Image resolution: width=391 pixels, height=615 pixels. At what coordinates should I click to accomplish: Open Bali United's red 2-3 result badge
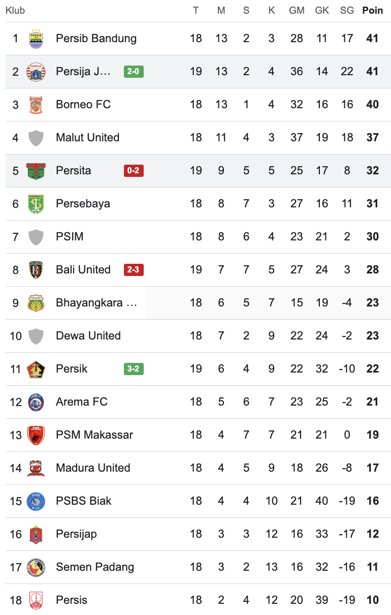[x=134, y=270]
